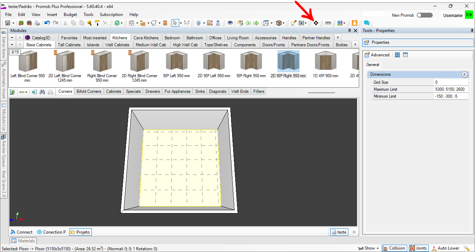Viewport: 475px width, 252px height.
Task: Open the Show dropdown in status bar
Action: [x=369, y=248]
